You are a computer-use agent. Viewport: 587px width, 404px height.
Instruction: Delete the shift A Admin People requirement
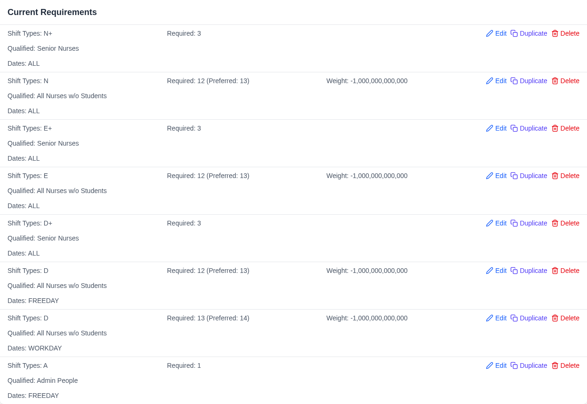pos(565,365)
